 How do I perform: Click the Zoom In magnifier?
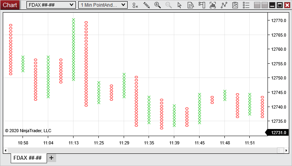pyautogui.click(x=158, y=5)
